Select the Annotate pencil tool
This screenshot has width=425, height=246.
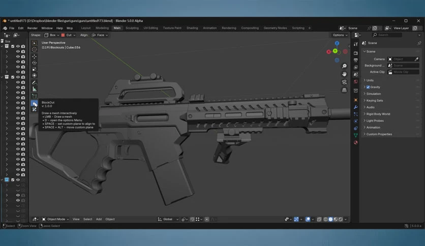pyautogui.click(x=35, y=83)
